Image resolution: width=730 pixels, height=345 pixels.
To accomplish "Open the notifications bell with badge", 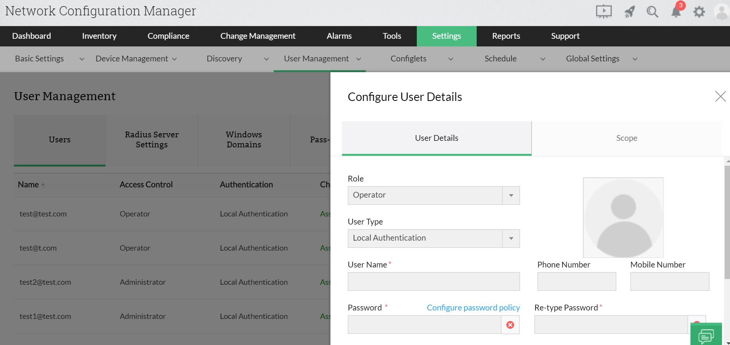I will (676, 12).
